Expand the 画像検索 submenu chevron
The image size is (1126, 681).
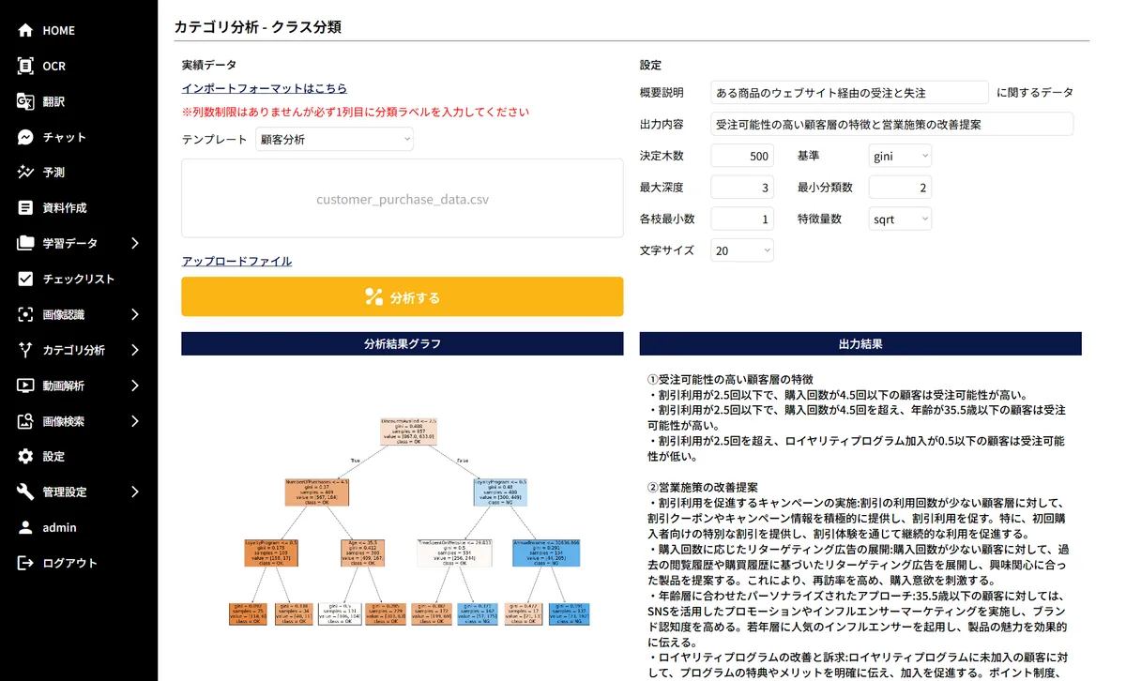(x=135, y=421)
